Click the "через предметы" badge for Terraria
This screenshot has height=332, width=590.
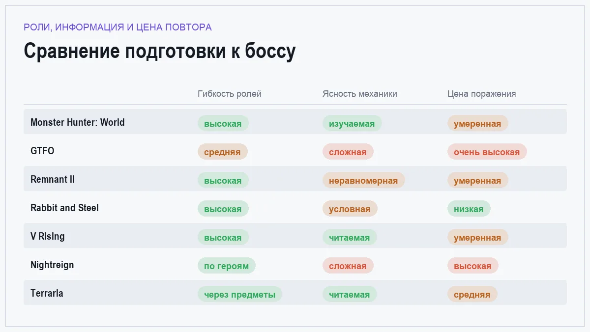240,294
